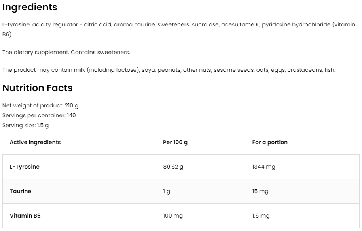Select the Taurine row label

[21, 191]
